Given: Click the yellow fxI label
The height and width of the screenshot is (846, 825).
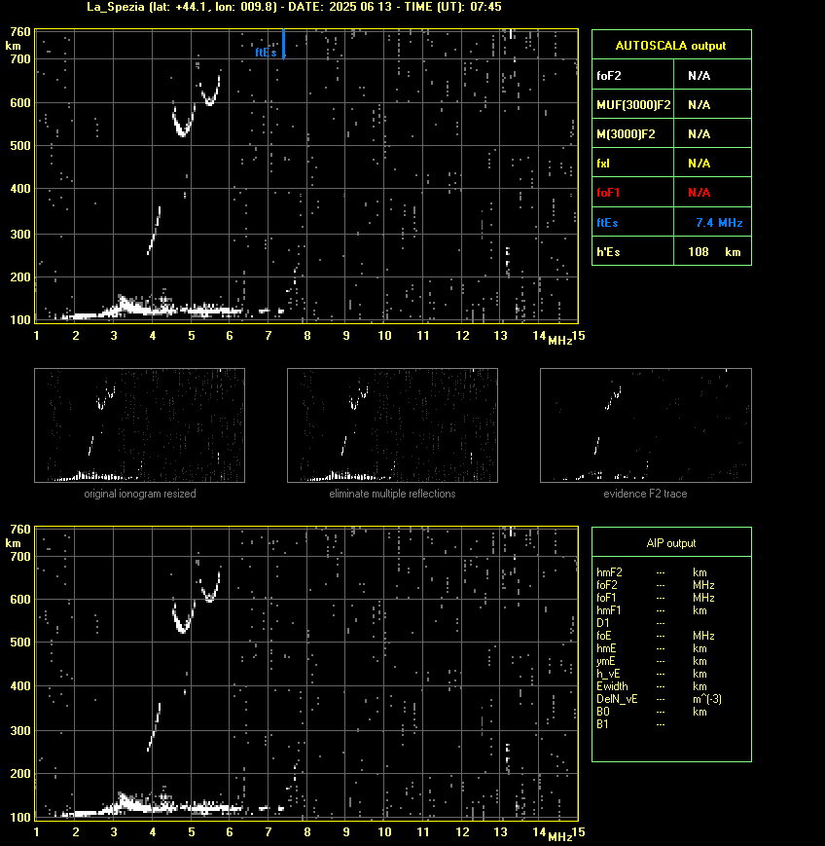Looking at the screenshot, I should 603,163.
